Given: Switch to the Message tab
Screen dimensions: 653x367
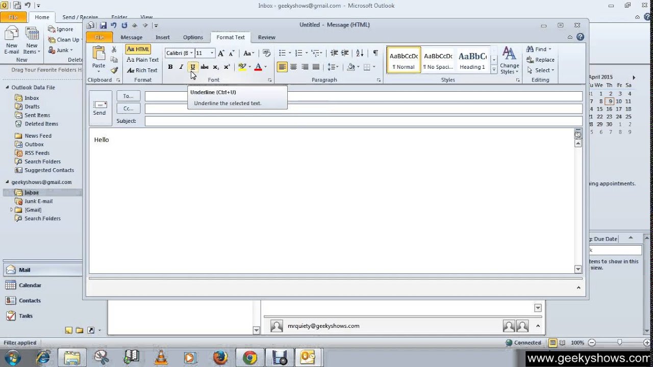Looking at the screenshot, I should coord(132,37).
